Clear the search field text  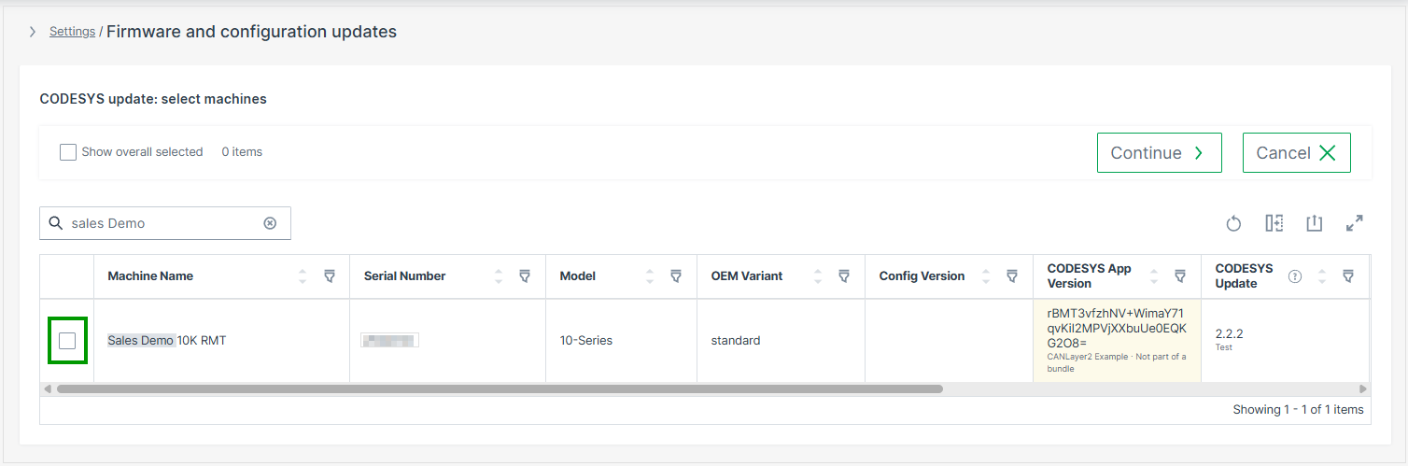pyautogui.click(x=270, y=223)
